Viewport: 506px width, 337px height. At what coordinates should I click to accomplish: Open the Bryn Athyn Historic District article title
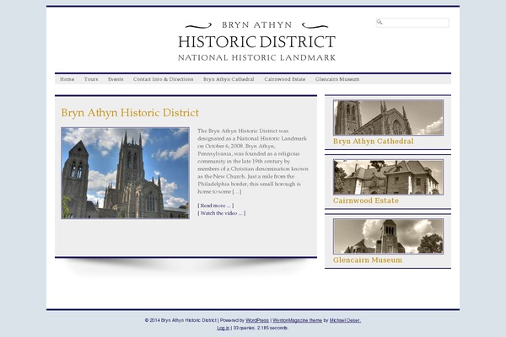coord(130,113)
